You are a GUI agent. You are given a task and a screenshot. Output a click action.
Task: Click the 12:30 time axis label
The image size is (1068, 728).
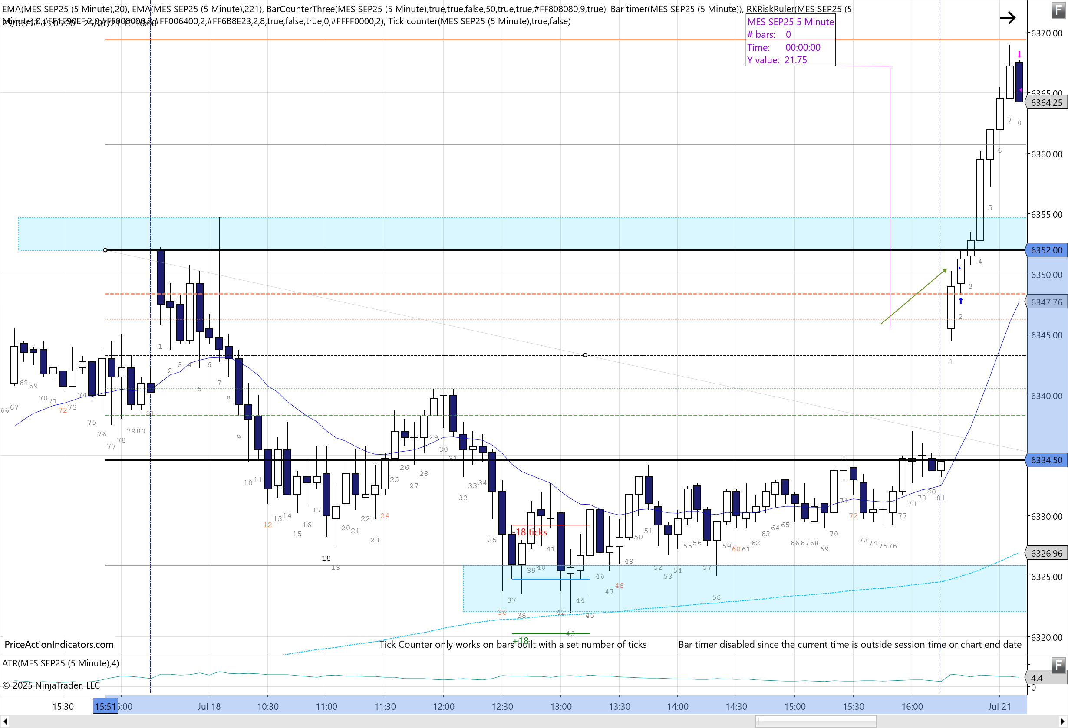click(x=502, y=706)
